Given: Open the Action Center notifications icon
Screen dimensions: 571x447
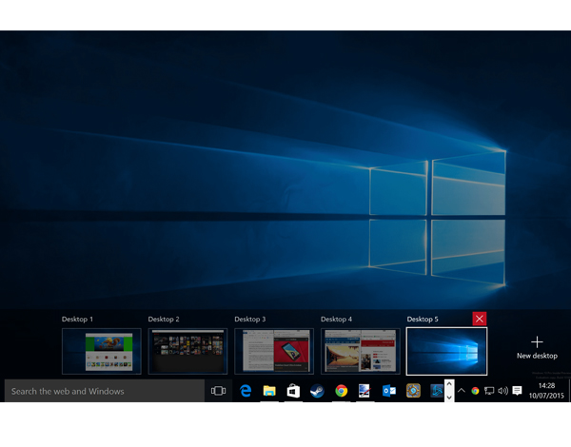Looking at the screenshot, I should (x=517, y=391).
